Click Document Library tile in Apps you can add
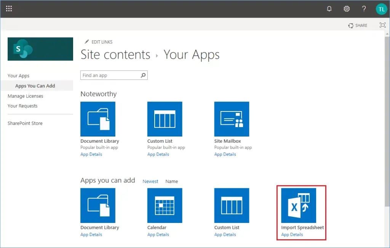This screenshot has height=248, width=390. [98, 205]
